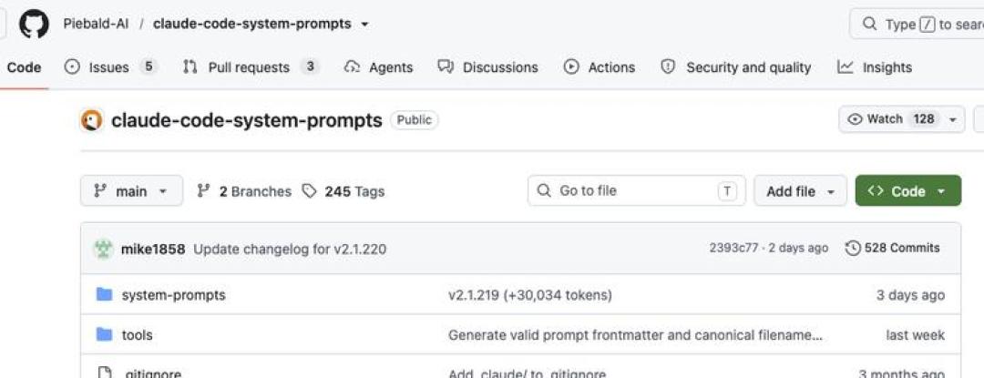
Task: Open the system-prompts folder
Action: (x=173, y=294)
